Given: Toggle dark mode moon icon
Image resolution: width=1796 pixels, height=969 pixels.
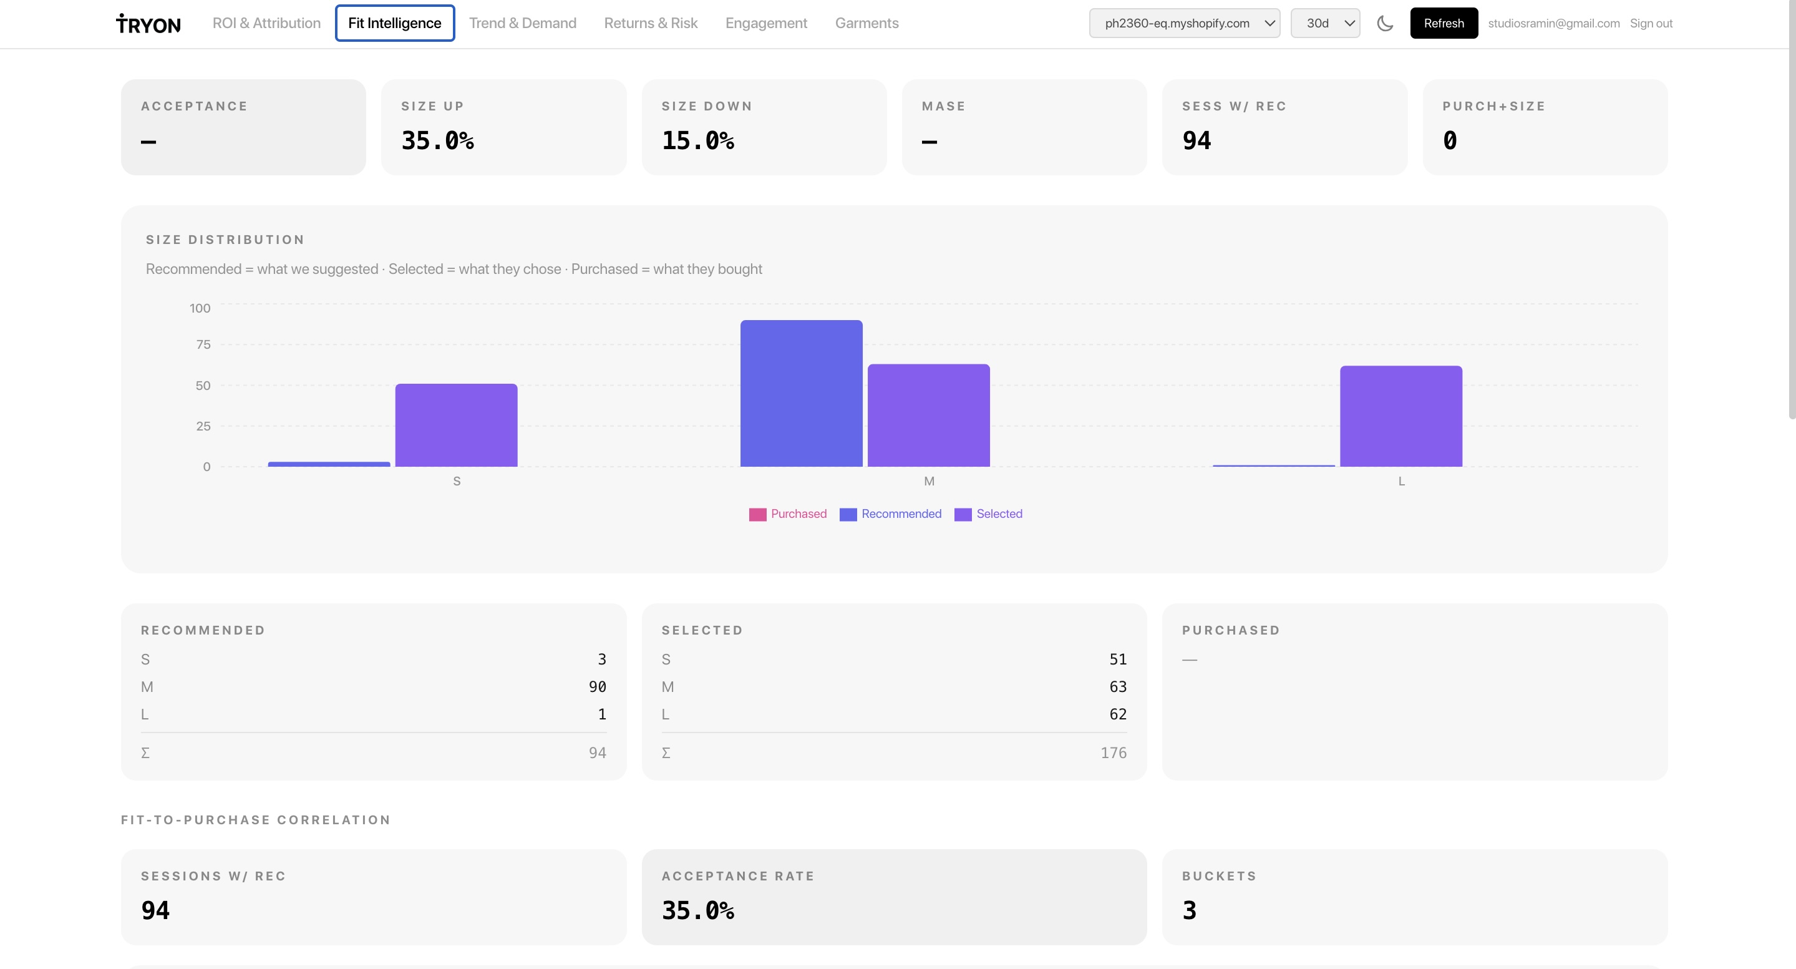Looking at the screenshot, I should pyautogui.click(x=1385, y=23).
